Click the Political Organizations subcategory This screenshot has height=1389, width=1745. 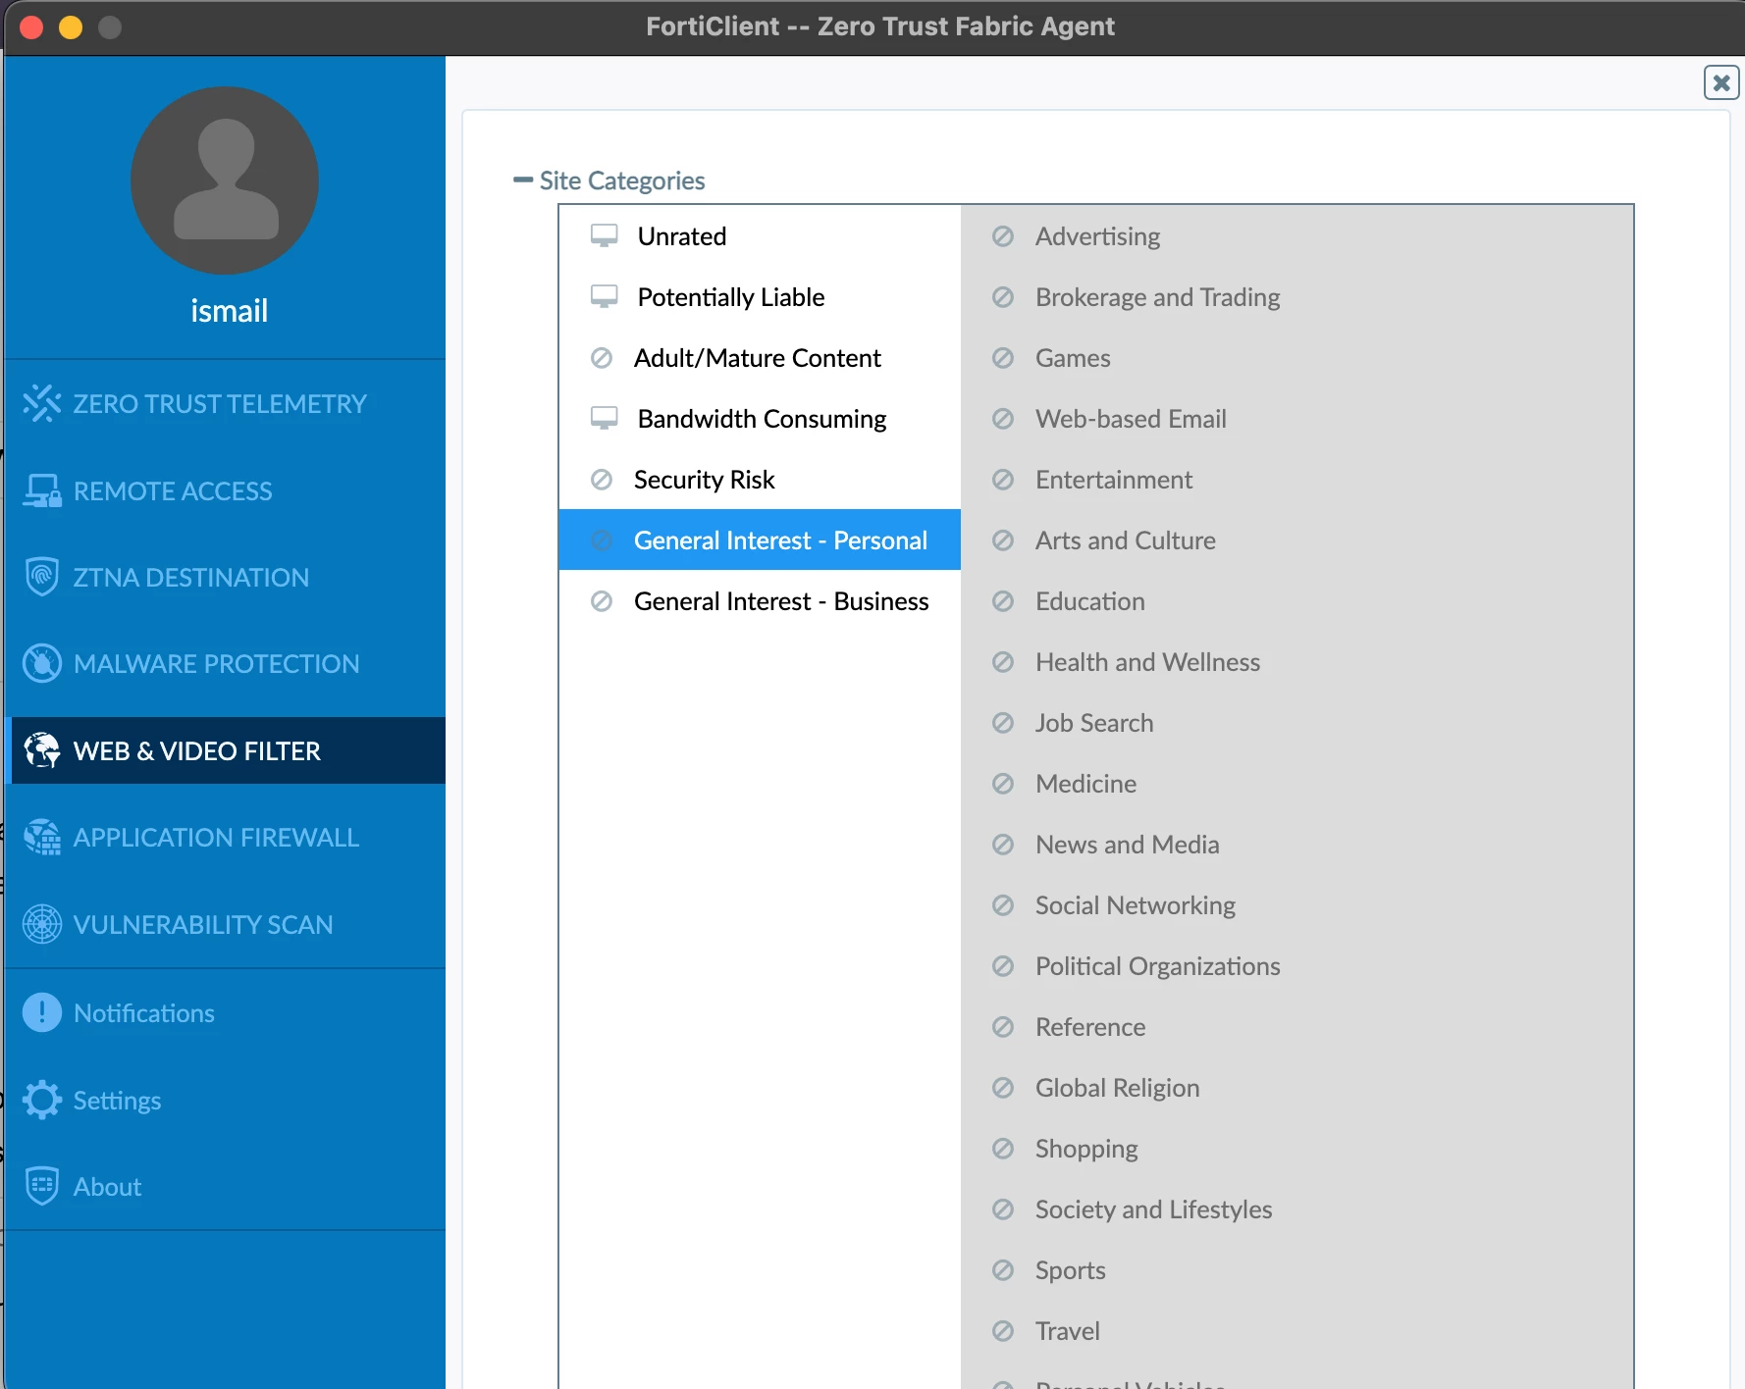click(1157, 966)
